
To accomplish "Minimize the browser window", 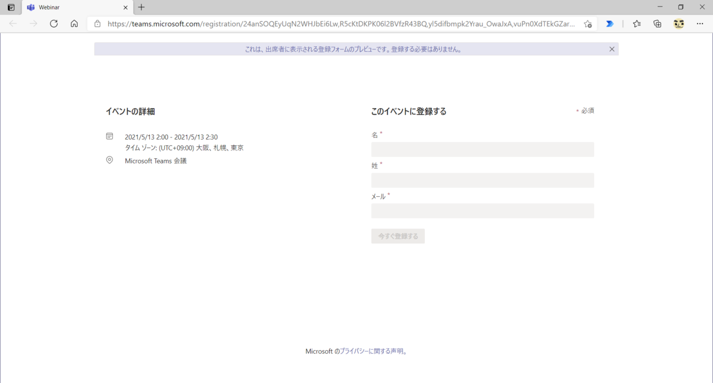I will click(x=660, y=7).
